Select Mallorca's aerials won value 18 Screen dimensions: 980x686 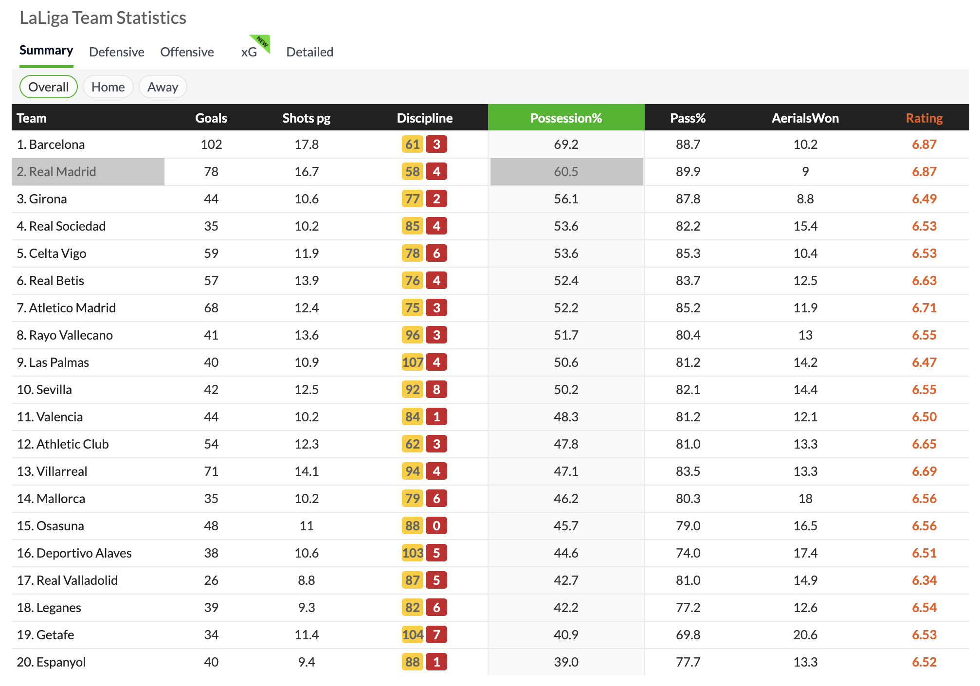[805, 499]
